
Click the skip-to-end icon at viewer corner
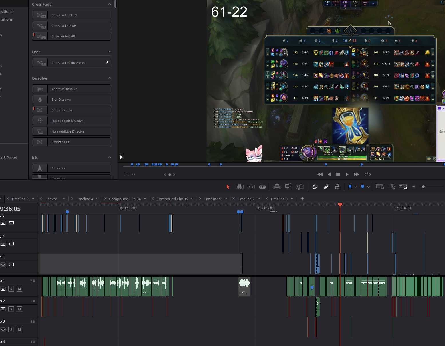click(x=122, y=157)
